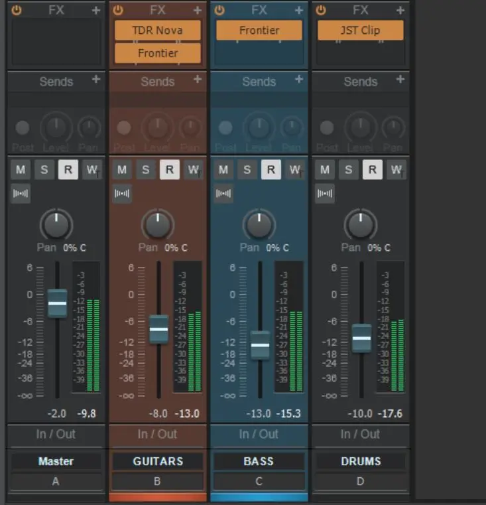This screenshot has height=505, width=486.
Task: Add an effect to the BASS channel
Action: pos(299,11)
